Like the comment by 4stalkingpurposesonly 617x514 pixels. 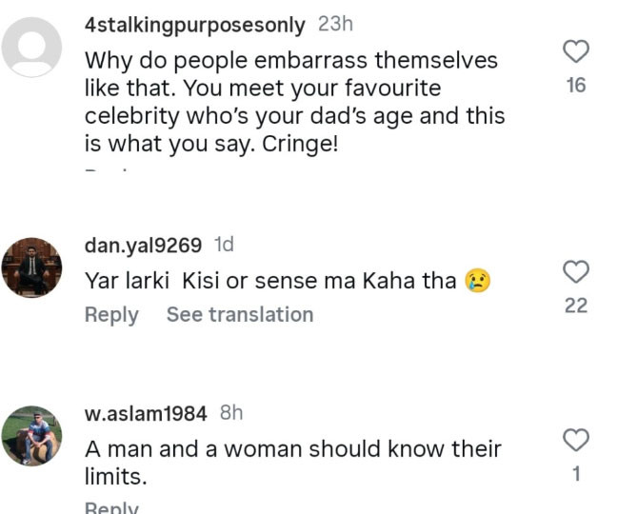(576, 51)
